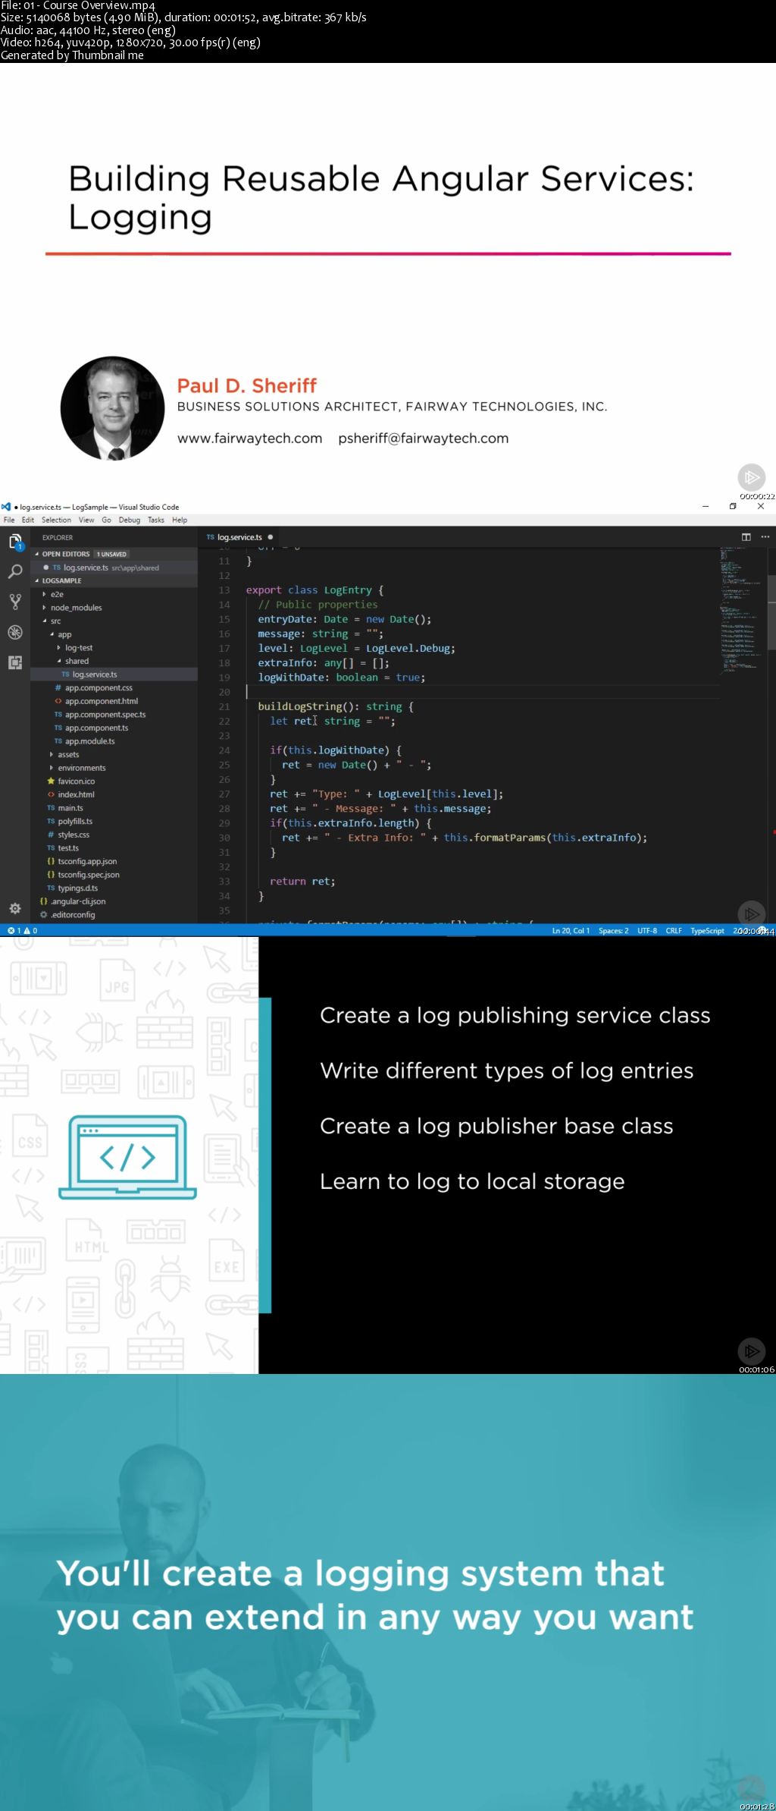Open the Selection menu
This screenshot has height=1811, width=776.
click(56, 520)
